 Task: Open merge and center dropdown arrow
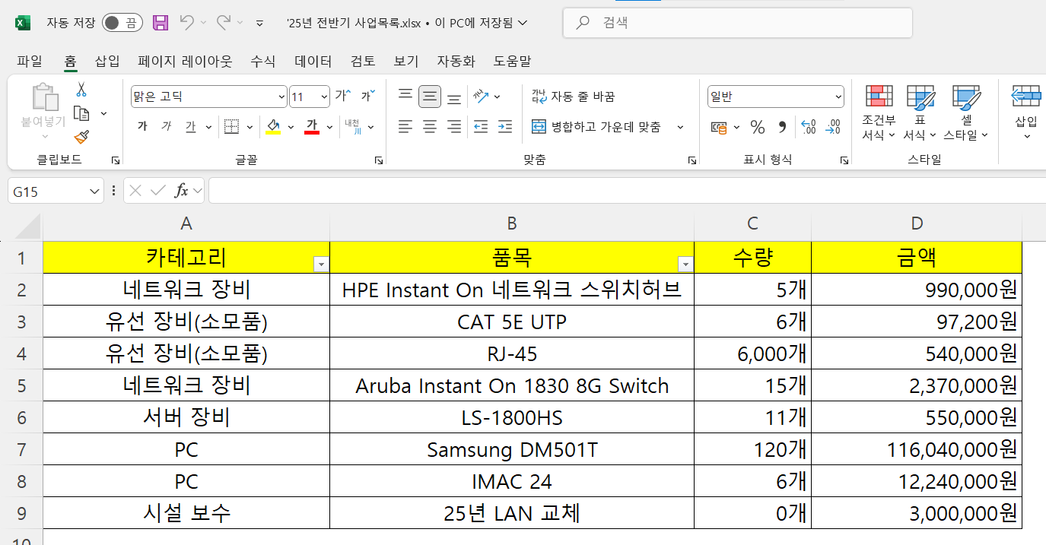tap(680, 127)
